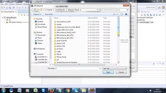Click Local Disk (E:) in breadcrumb
The image size is (166, 93).
tap(60, 10)
